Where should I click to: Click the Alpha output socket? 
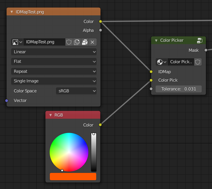[x=100, y=30]
